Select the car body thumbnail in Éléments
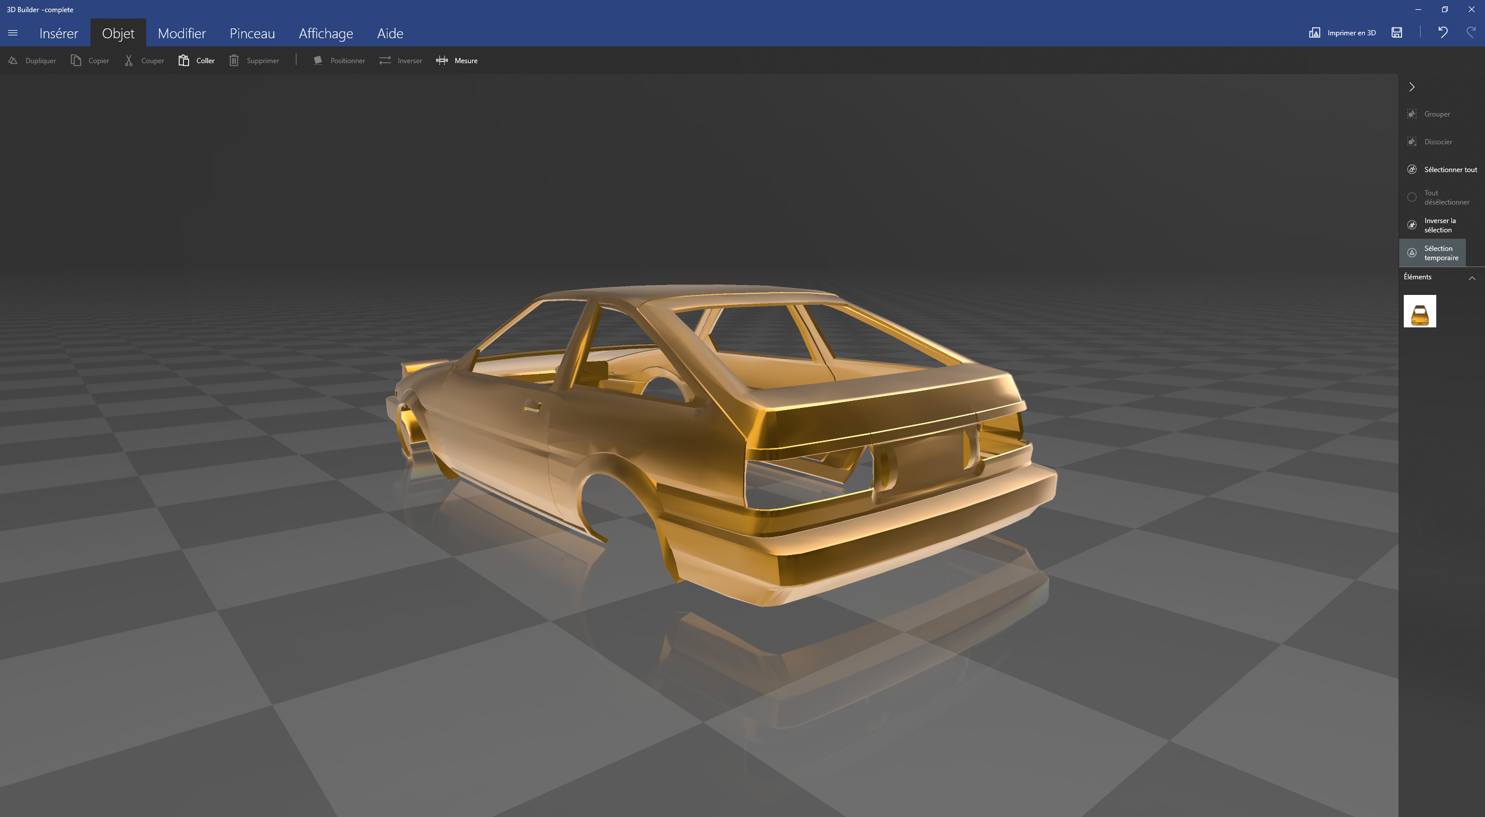Viewport: 1485px width, 817px height. tap(1420, 311)
